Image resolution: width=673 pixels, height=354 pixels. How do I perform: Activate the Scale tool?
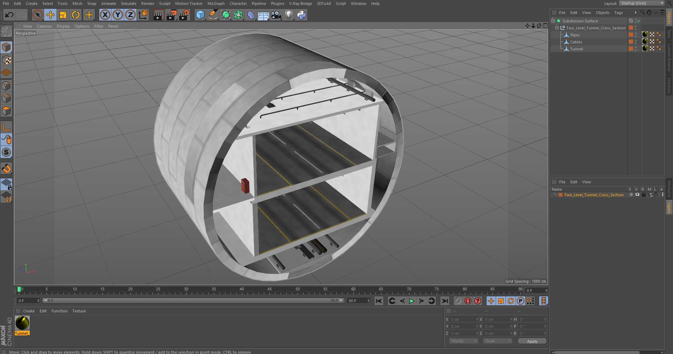(63, 15)
